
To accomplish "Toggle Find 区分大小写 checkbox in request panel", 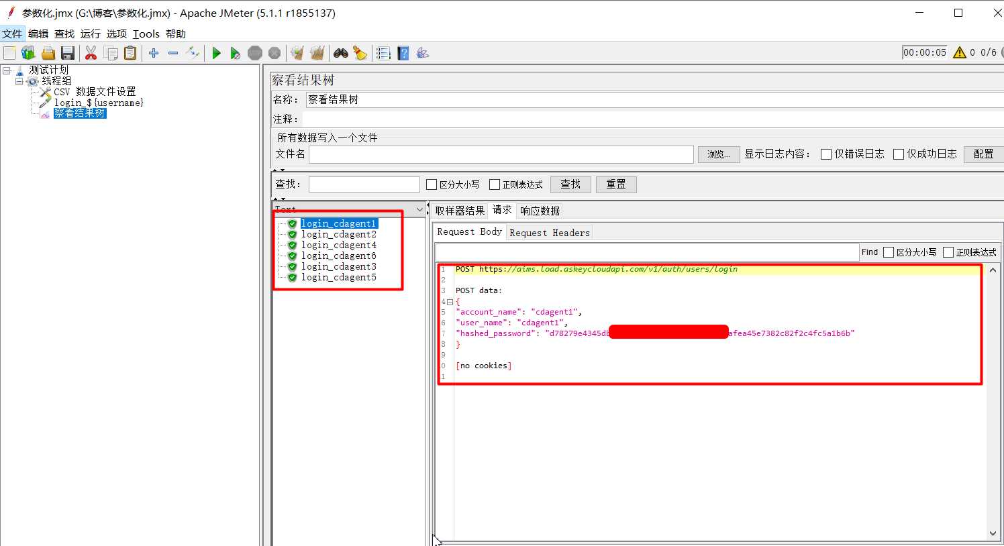I will click(889, 252).
